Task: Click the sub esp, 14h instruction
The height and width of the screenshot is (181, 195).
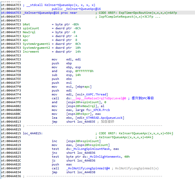Action: pyautogui.click(x=66, y=75)
